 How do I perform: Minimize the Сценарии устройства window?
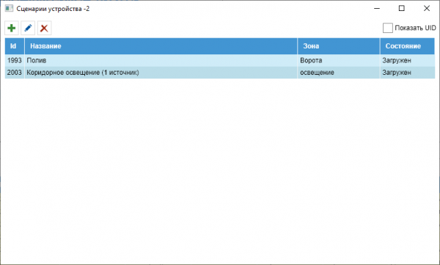coord(377,8)
